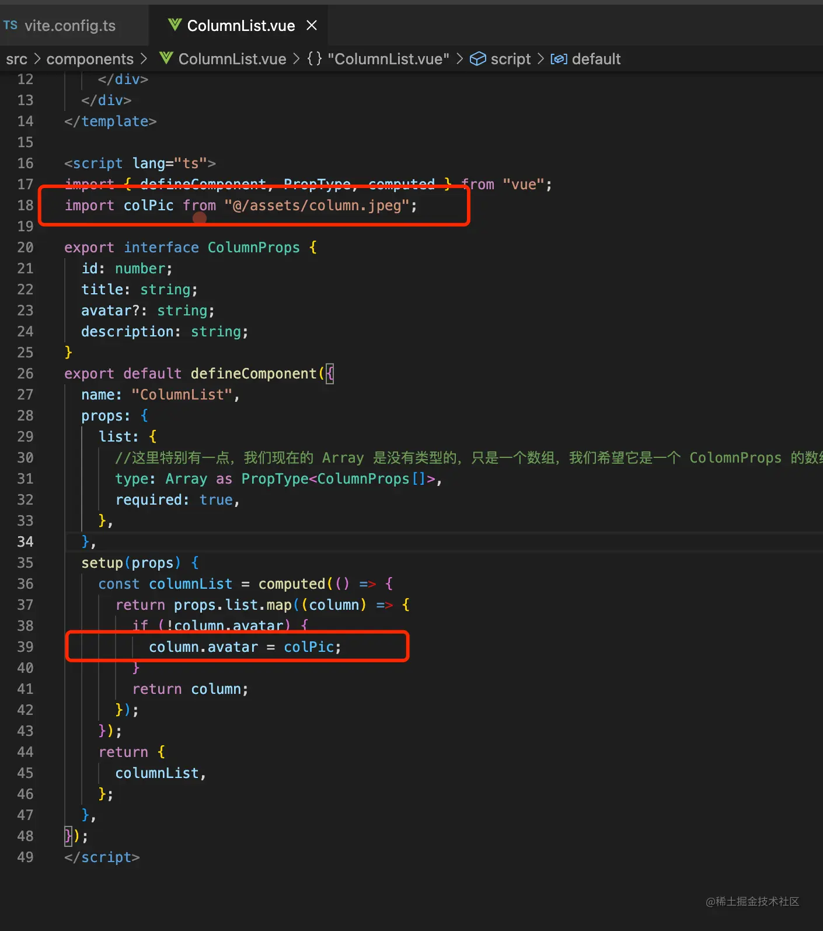Image resolution: width=823 pixels, height=931 pixels.
Task: Open the script breadcrumb segment
Action: pos(511,59)
